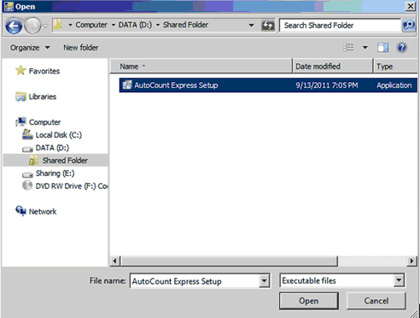Open the address bar history dropdown
The image size is (420, 318).
tap(251, 25)
